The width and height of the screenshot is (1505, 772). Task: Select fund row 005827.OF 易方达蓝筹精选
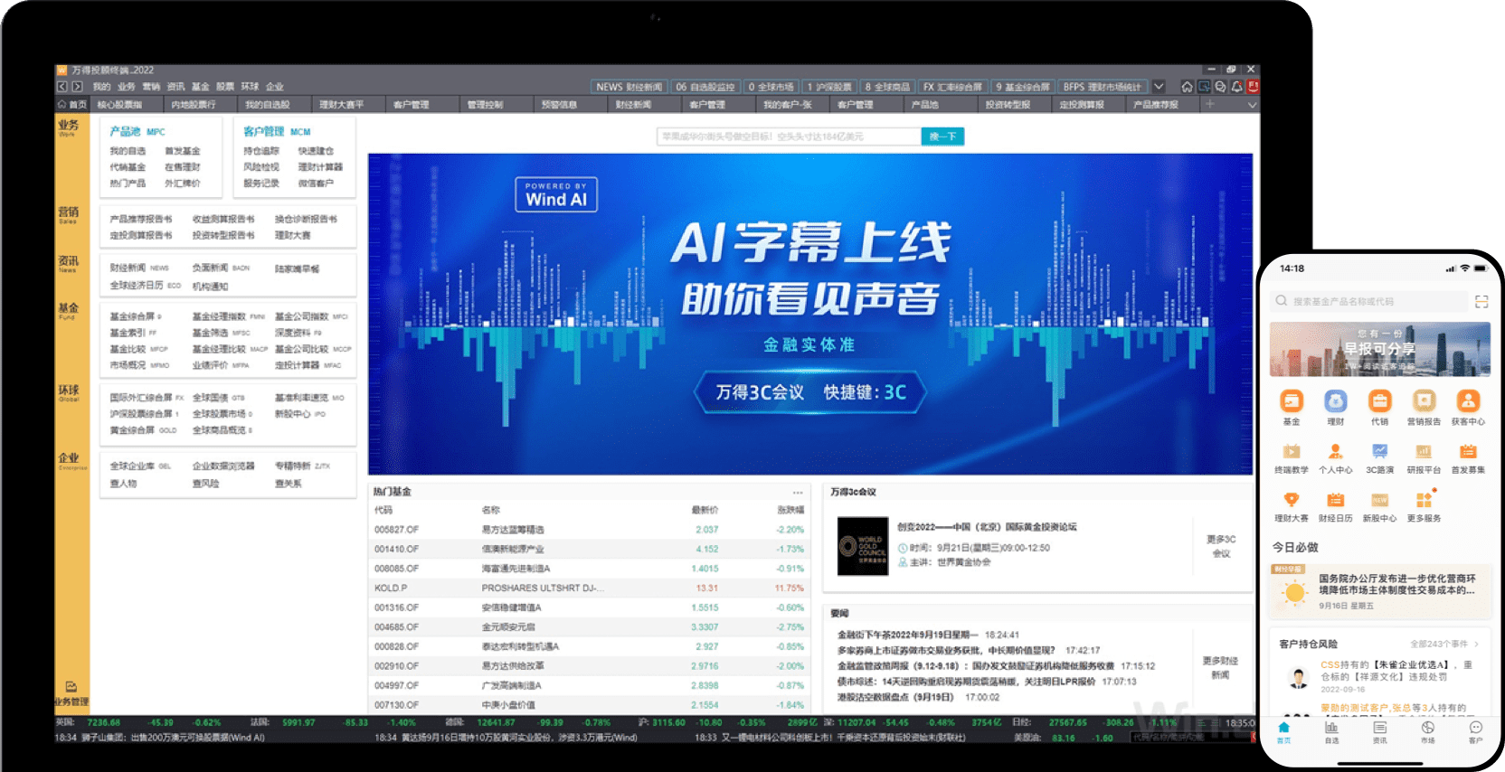tap(589, 530)
